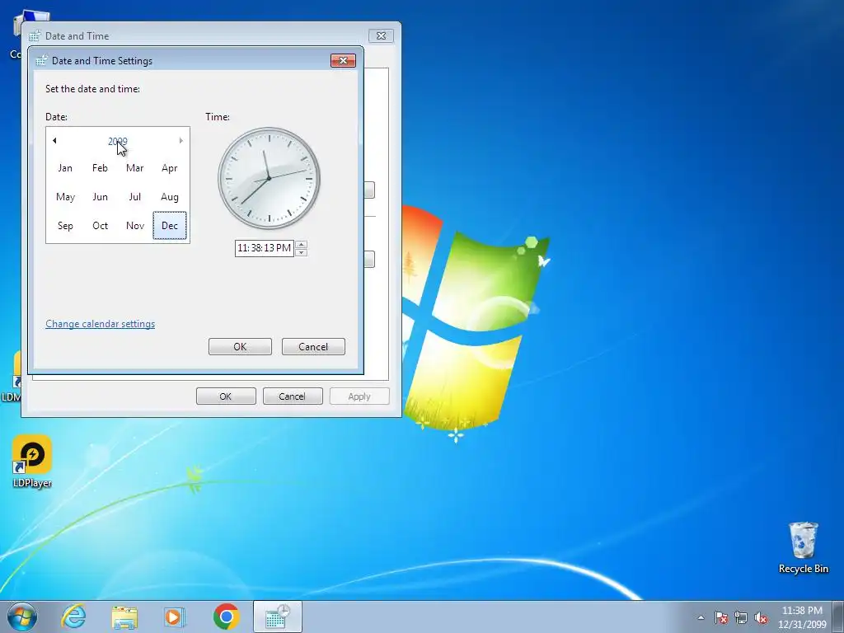Viewport: 844px width, 633px height.
Task: Select Nov in the month grid
Action: pyautogui.click(x=134, y=226)
